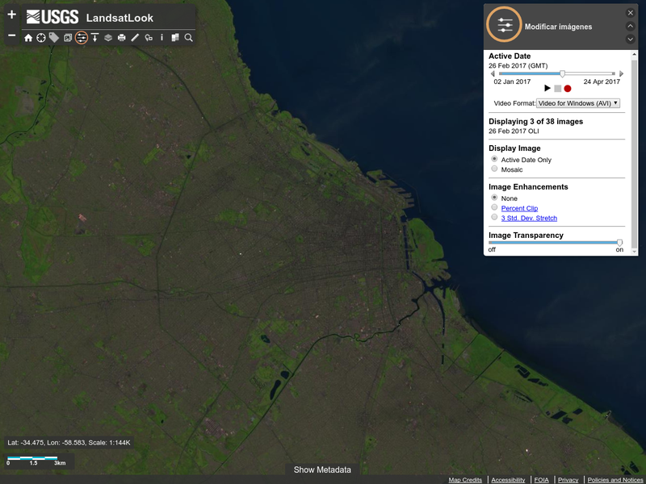Open the Policies and Notices link
The height and width of the screenshot is (484, 646).
click(615, 480)
